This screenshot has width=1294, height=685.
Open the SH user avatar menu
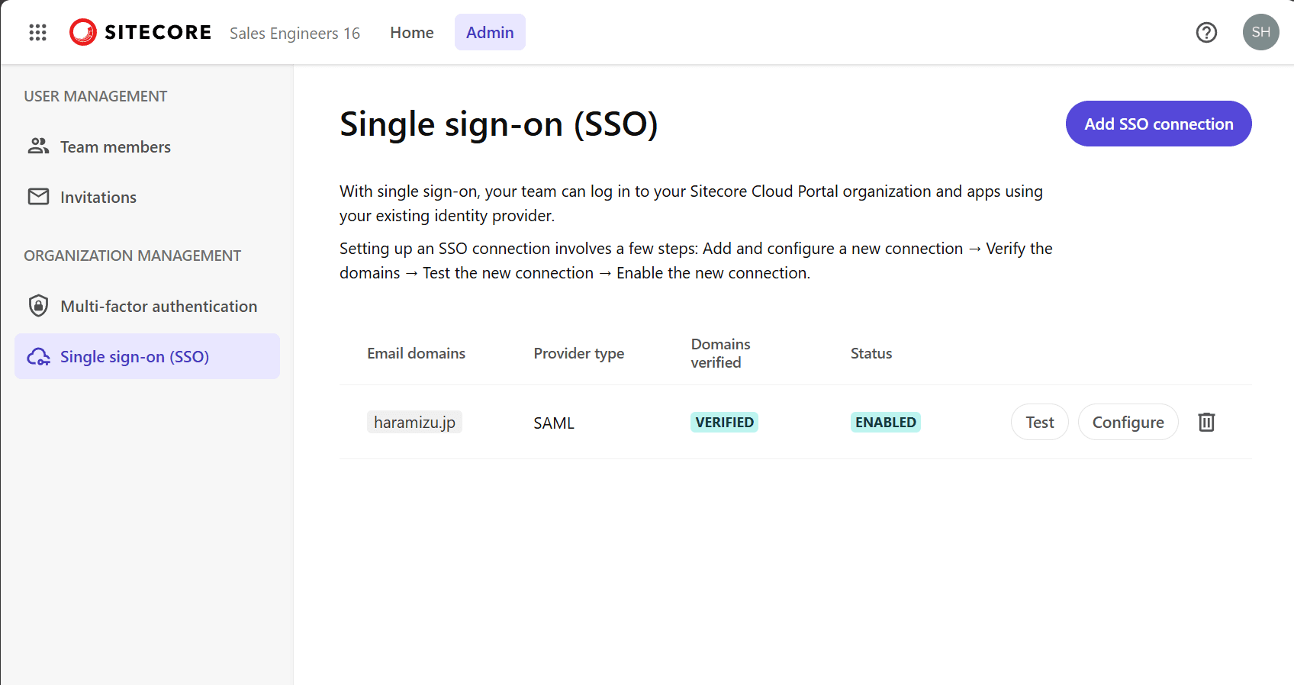pyautogui.click(x=1260, y=32)
